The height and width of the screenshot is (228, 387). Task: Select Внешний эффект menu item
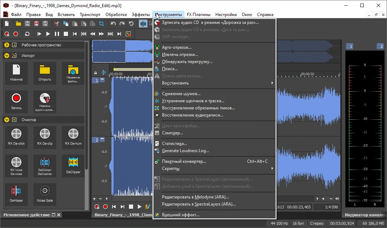[x=214, y=215]
